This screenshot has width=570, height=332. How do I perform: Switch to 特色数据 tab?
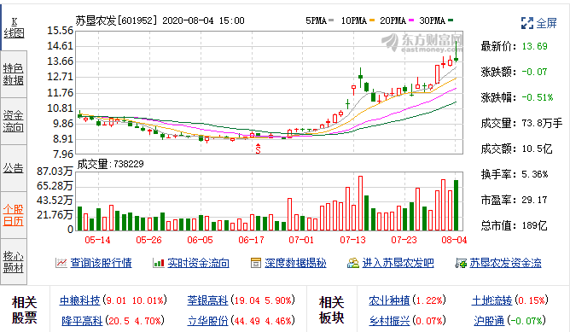tap(14, 74)
